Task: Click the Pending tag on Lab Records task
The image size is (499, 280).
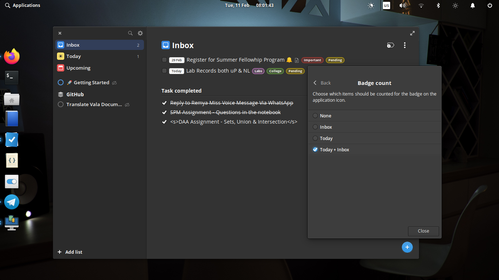Action: (x=295, y=71)
